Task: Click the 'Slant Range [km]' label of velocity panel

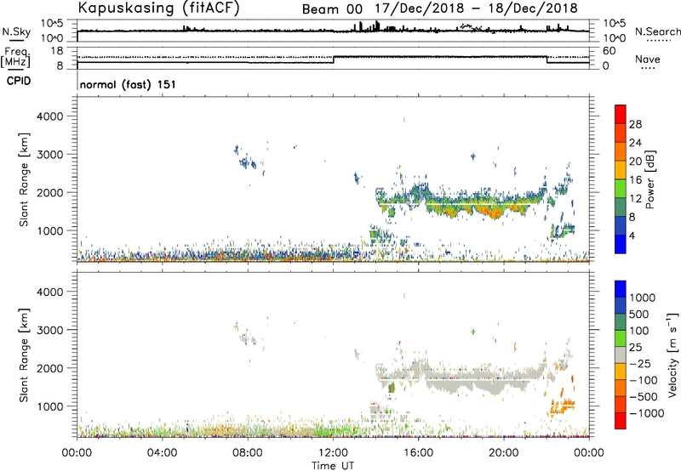Action: [x=24, y=355]
